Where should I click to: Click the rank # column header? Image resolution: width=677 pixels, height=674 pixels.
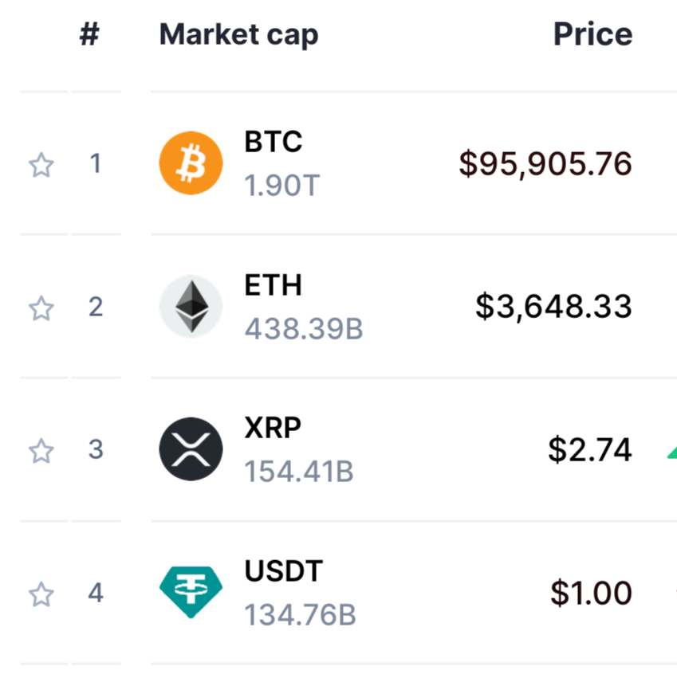[x=89, y=34]
